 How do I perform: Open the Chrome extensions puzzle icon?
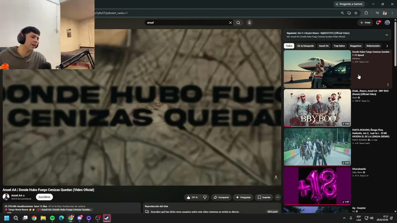pyautogui.click(x=366, y=13)
